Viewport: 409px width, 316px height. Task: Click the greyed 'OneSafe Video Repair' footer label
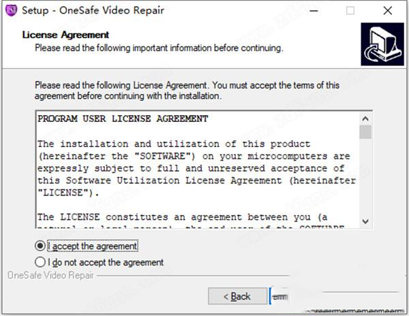(50, 275)
